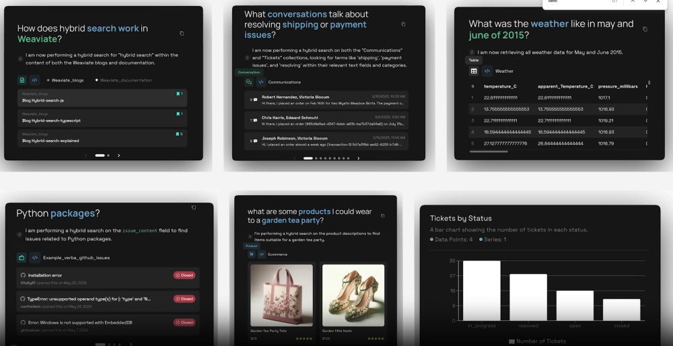Open Joseph Robinson, Victoria Slocum conversation
673x346 pixels.
point(326,141)
